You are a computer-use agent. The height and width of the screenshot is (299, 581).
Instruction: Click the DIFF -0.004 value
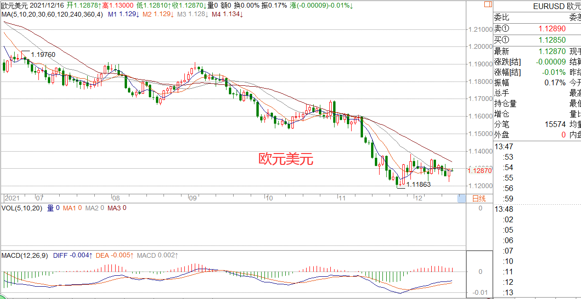tap(73, 255)
